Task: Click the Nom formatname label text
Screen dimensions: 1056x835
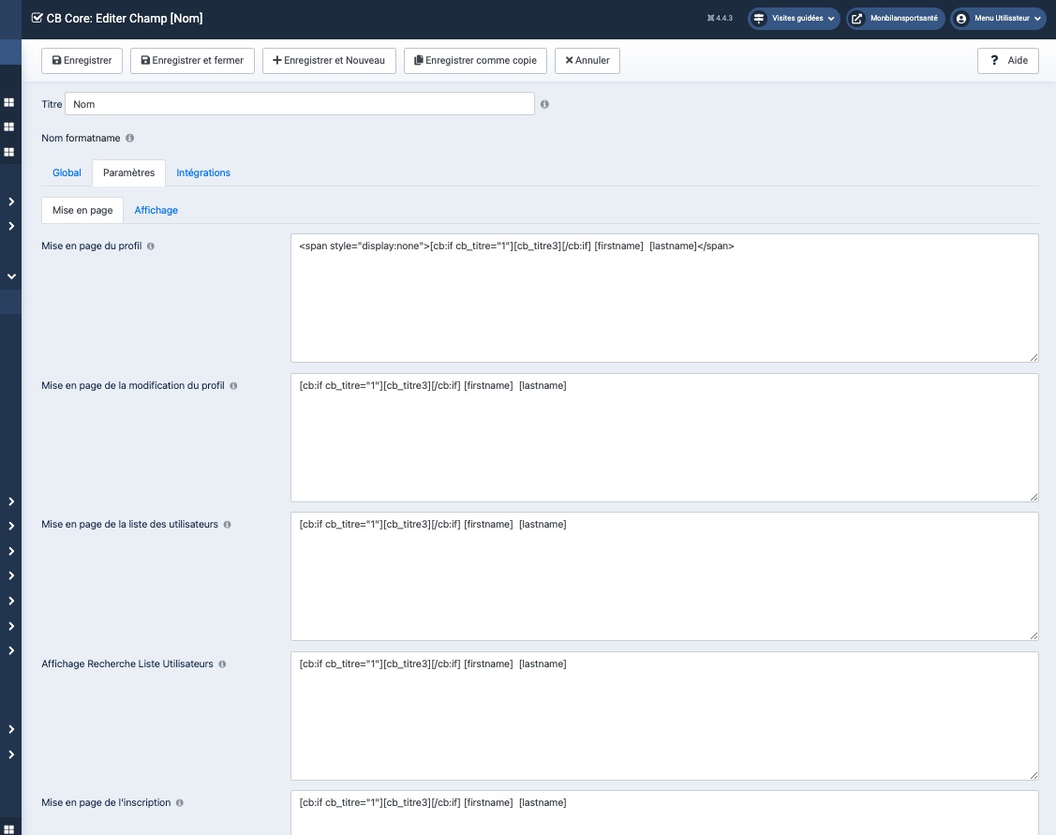Action: coord(81,138)
